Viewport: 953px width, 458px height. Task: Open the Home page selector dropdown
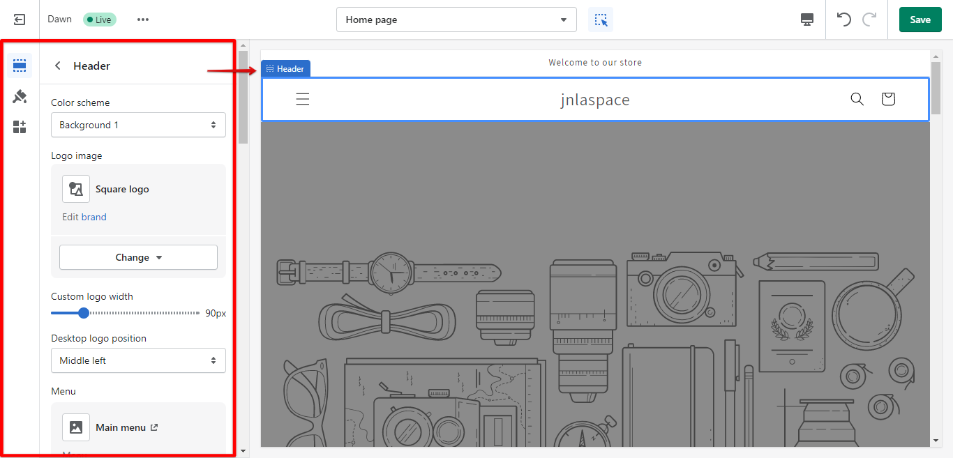456,20
